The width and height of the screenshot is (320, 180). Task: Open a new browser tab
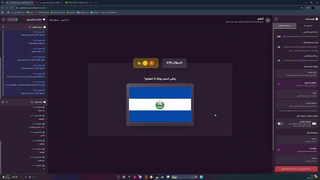click(x=96, y=2)
